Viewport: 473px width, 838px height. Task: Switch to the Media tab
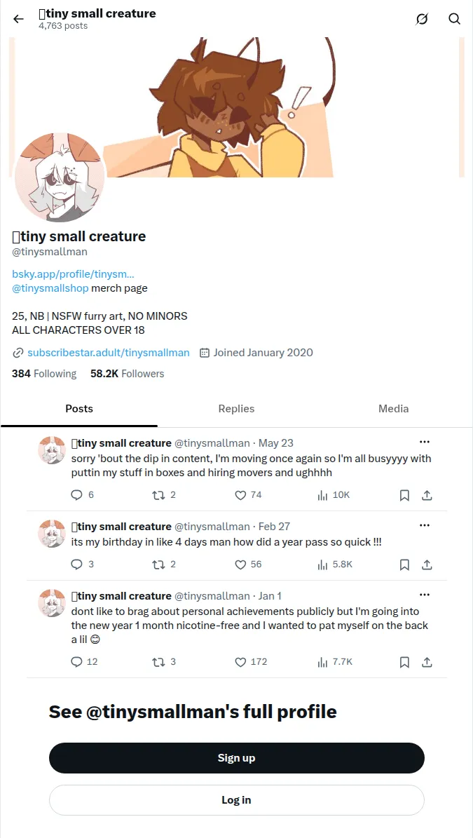(x=393, y=409)
